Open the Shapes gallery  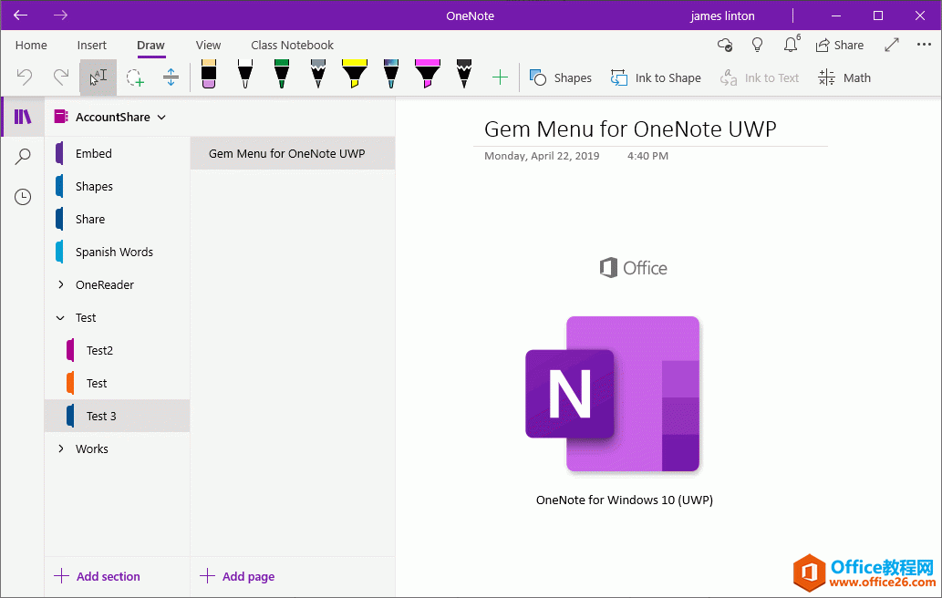coord(560,77)
